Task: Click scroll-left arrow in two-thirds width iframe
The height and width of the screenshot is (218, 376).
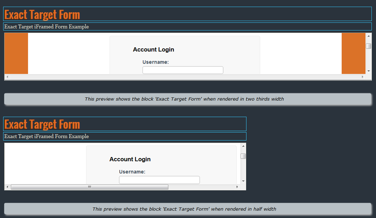Action: pos(7,77)
